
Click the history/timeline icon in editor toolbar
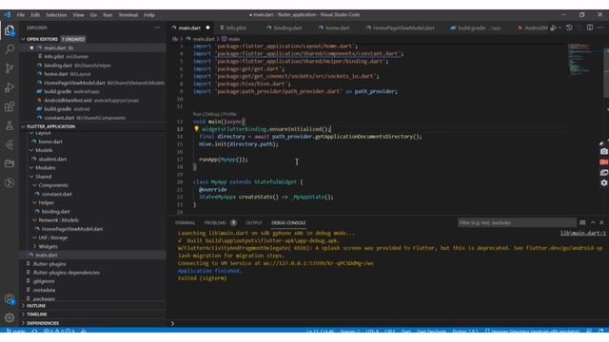pyautogui.click(x=569, y=28)
